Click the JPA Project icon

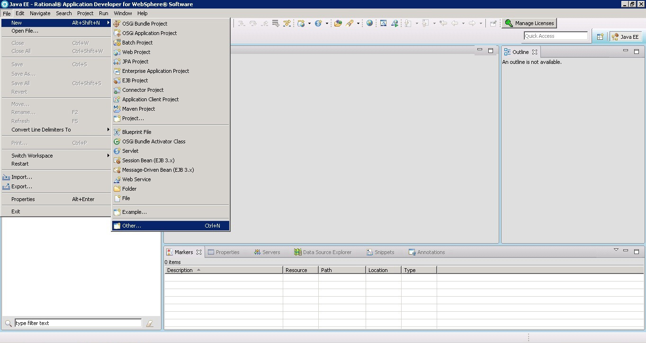coord(117,62)
